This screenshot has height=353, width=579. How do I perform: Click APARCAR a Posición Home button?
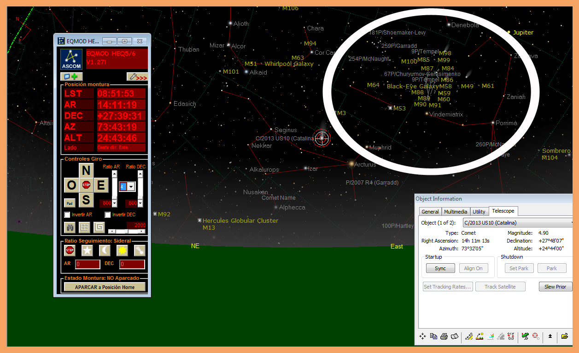(x=105, y=287)
